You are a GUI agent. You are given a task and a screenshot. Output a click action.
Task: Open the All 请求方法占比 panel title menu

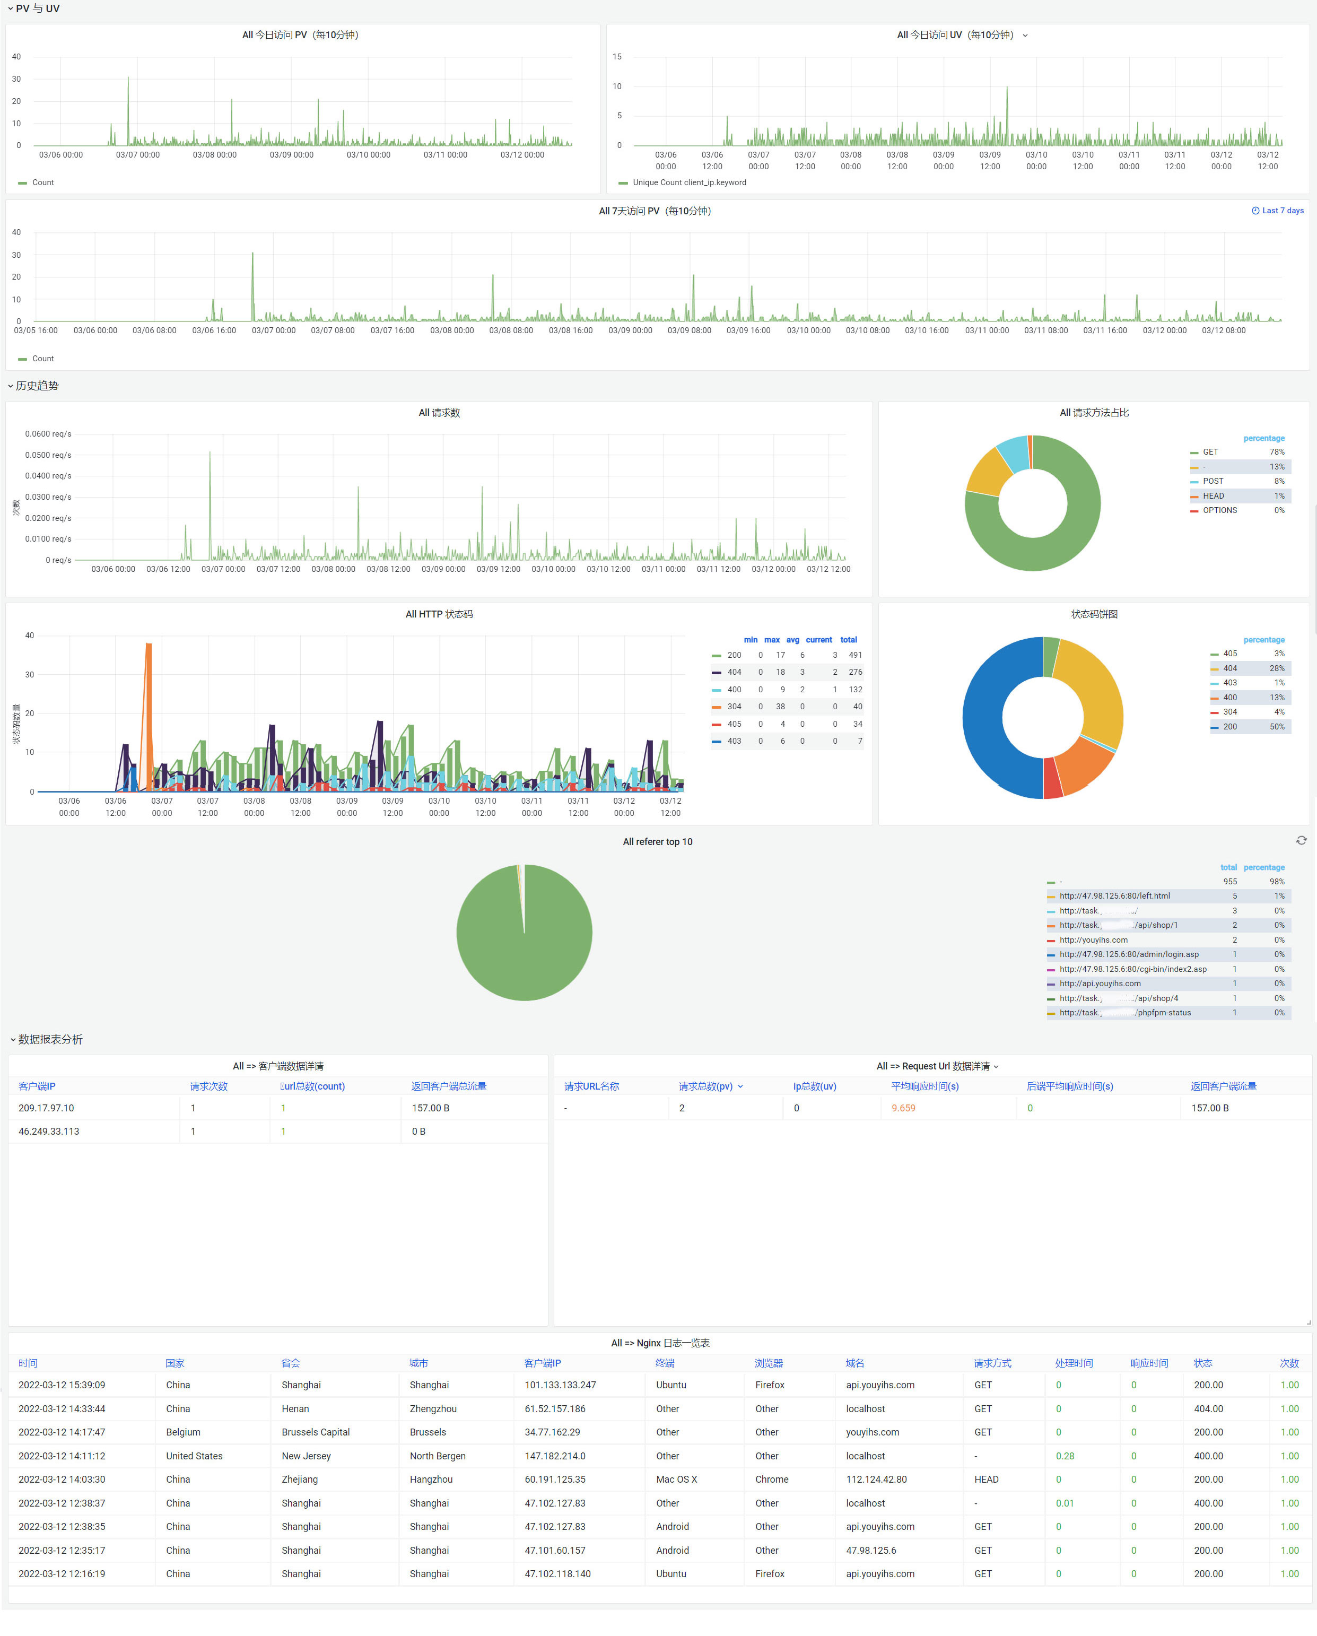point(1094,413)
